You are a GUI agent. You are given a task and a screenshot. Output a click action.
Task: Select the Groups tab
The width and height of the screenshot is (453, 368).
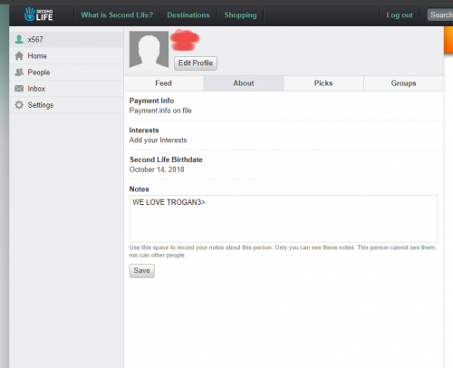tap(403, 83)
